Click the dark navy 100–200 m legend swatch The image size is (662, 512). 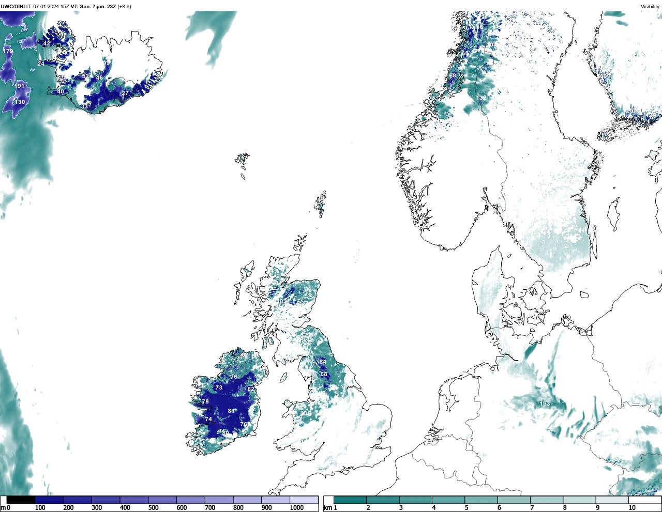pos(49,500)
